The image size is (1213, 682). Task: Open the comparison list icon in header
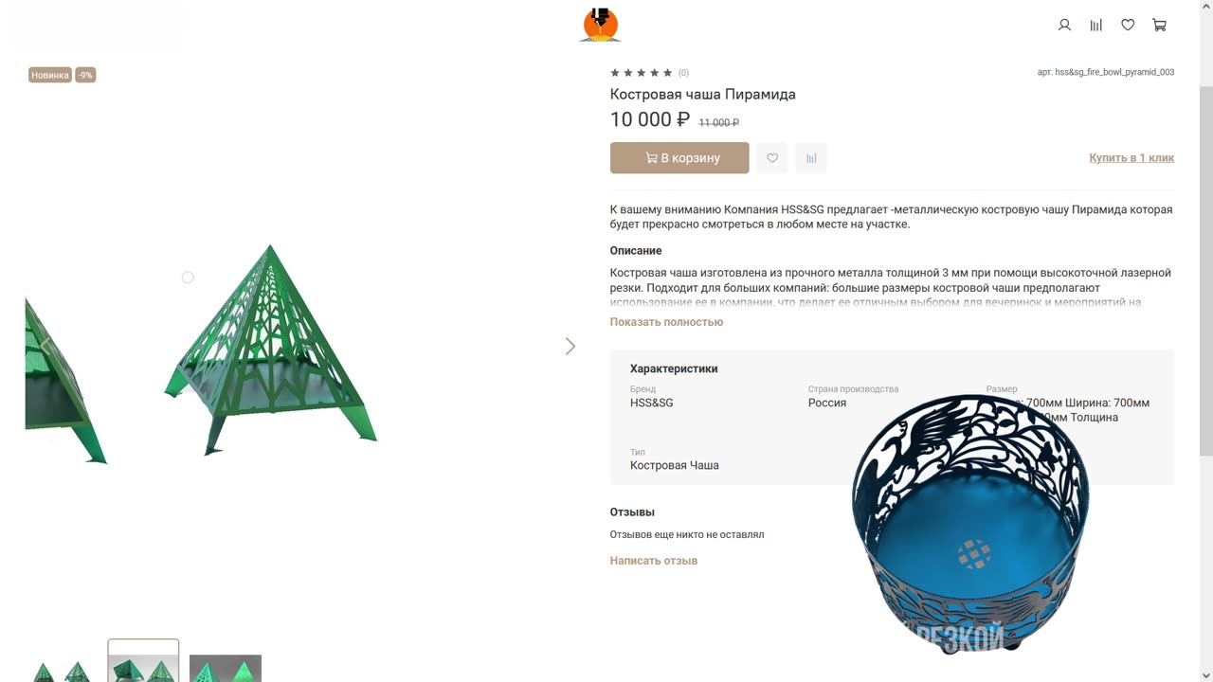coord(1096,26)
